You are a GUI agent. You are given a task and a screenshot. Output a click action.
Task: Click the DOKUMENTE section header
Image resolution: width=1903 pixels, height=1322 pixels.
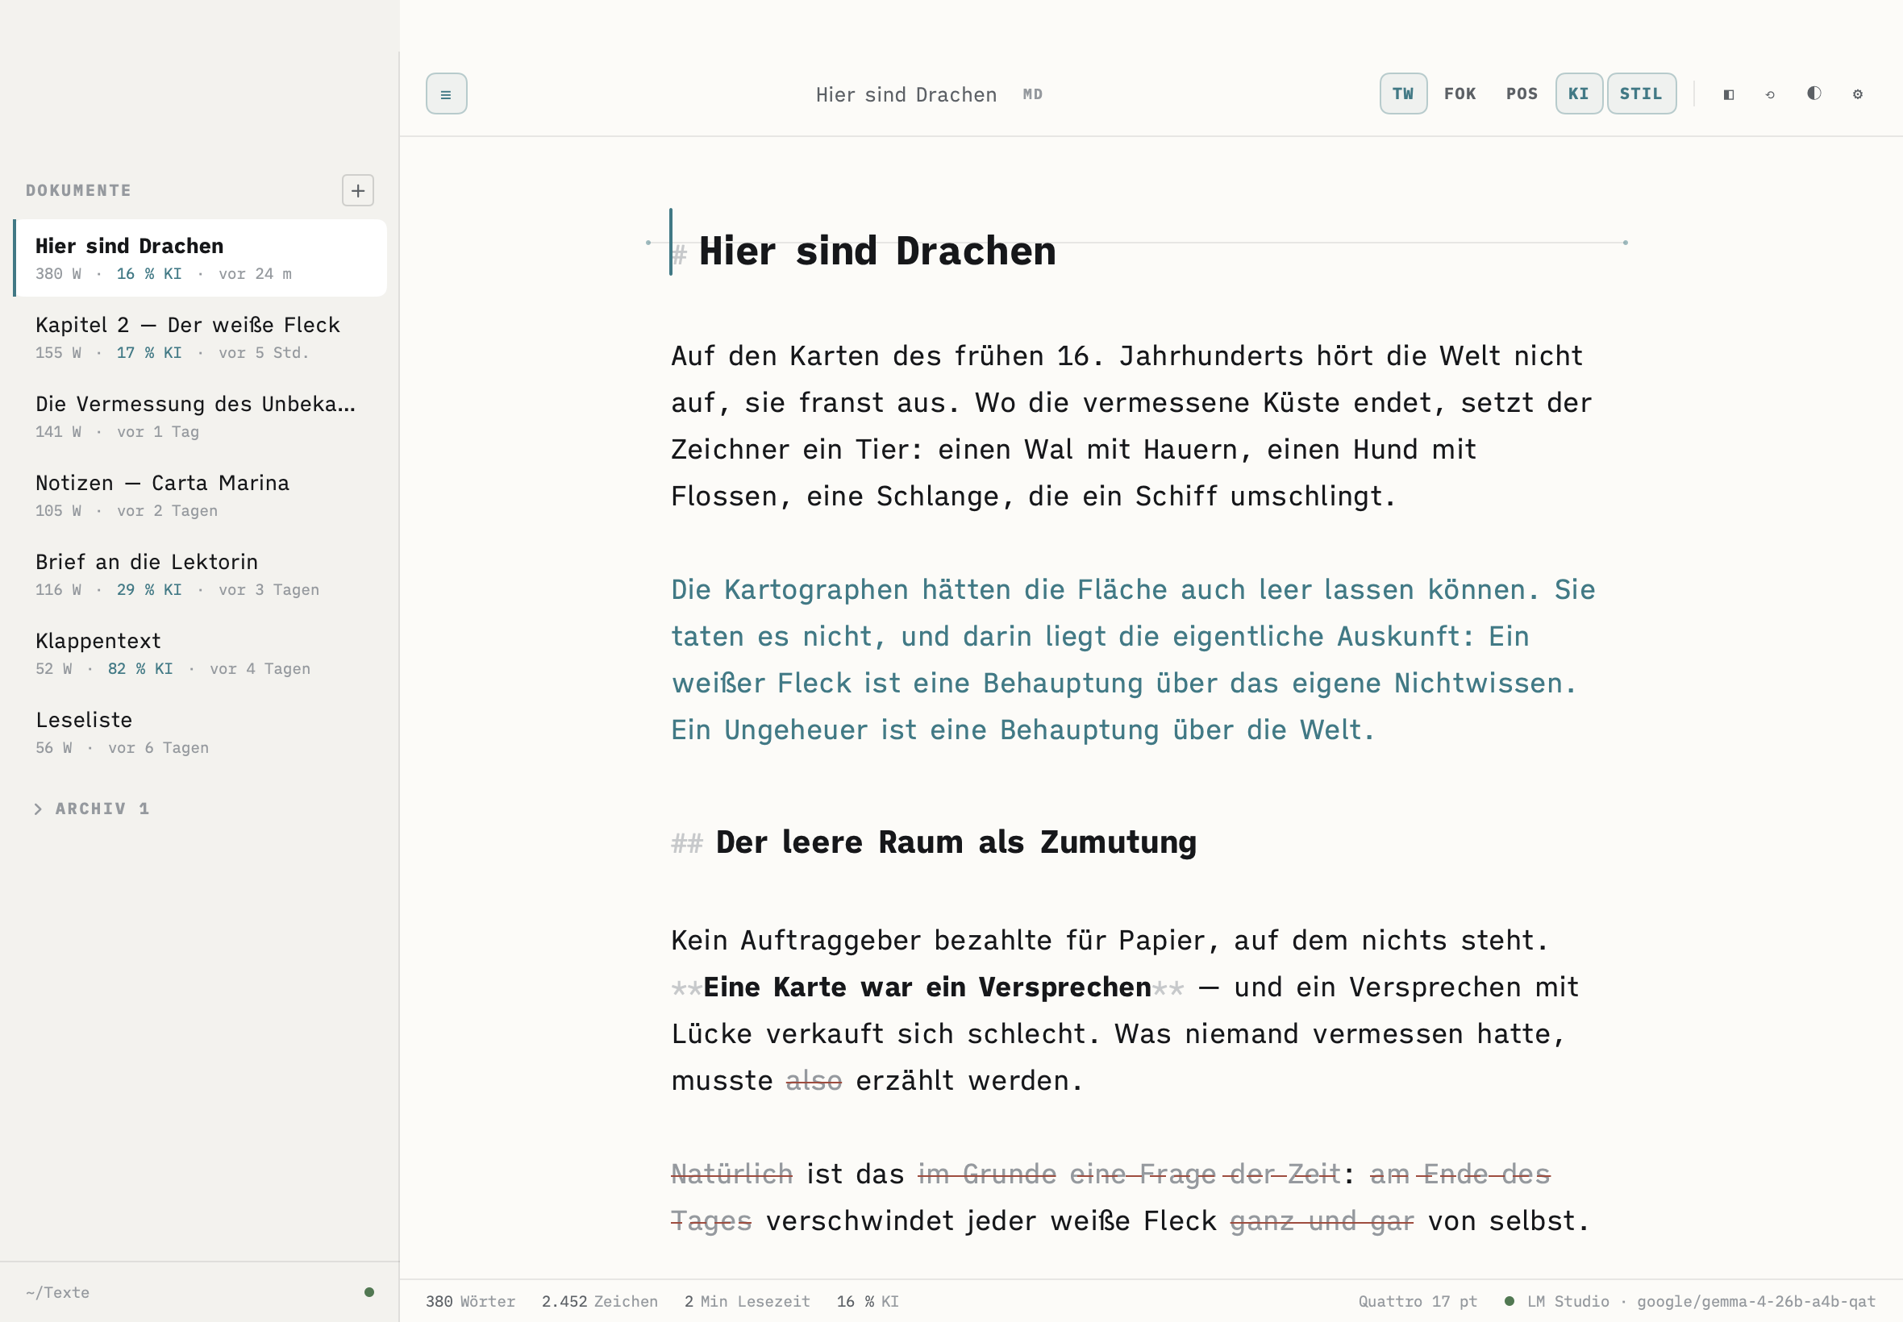pyautogui.click(x=79, y=190)
